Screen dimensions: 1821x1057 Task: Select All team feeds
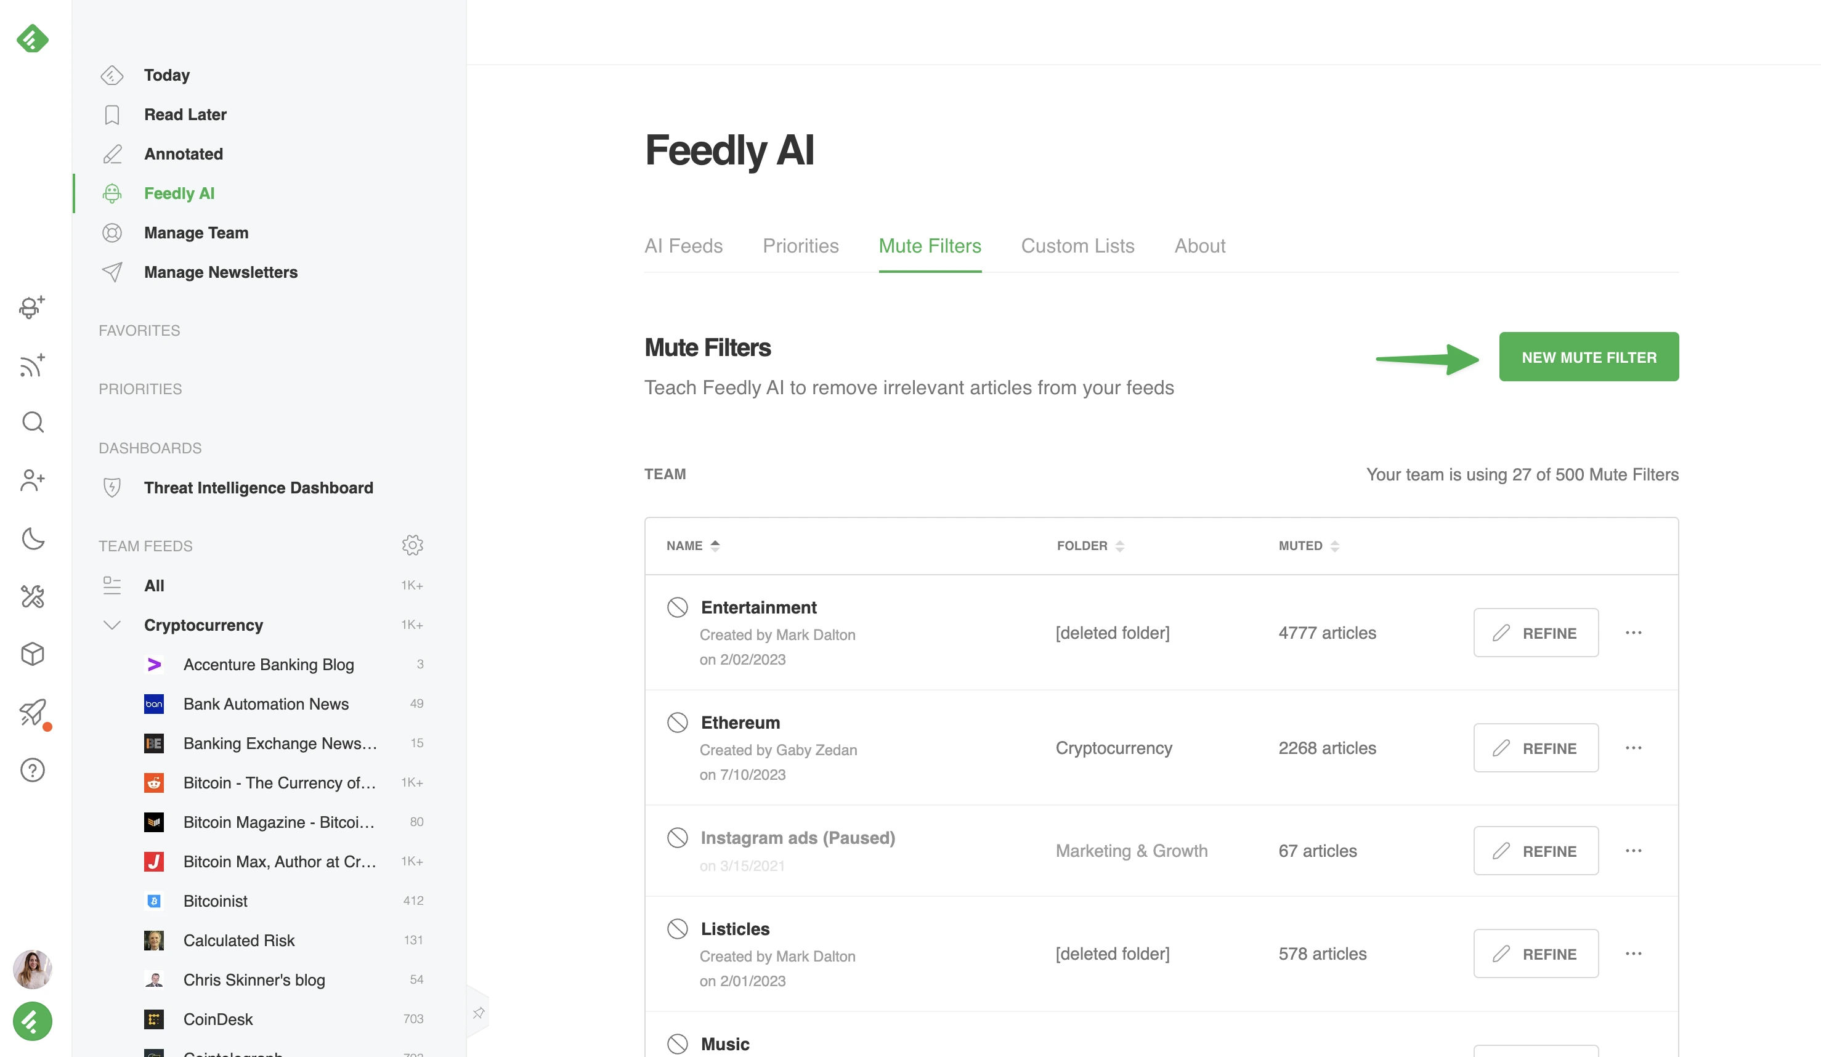[154, 585]
